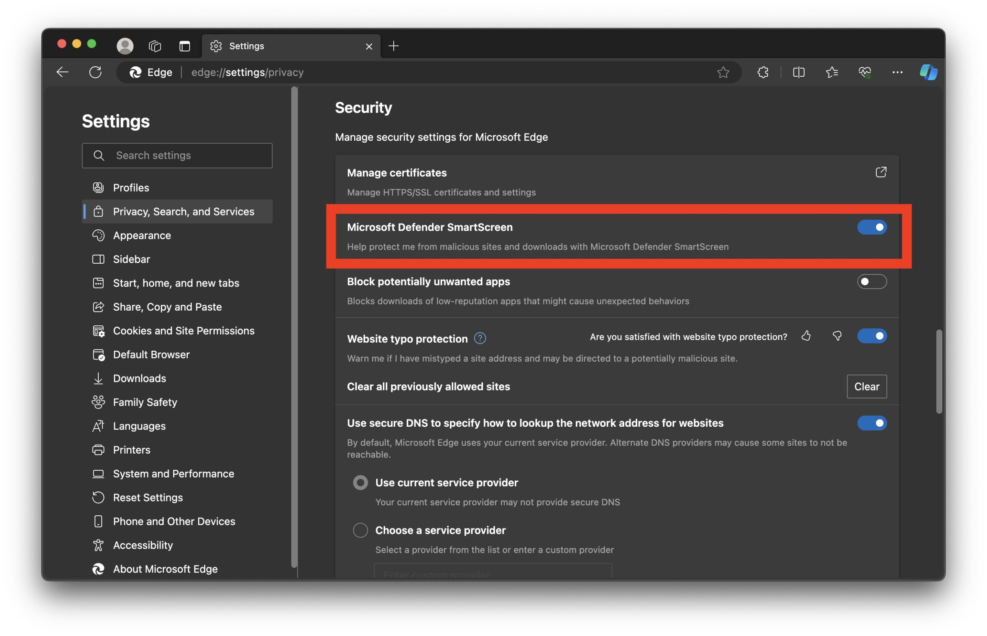Reload the current page
Screen dimensions: 987x636
point(96,72)
